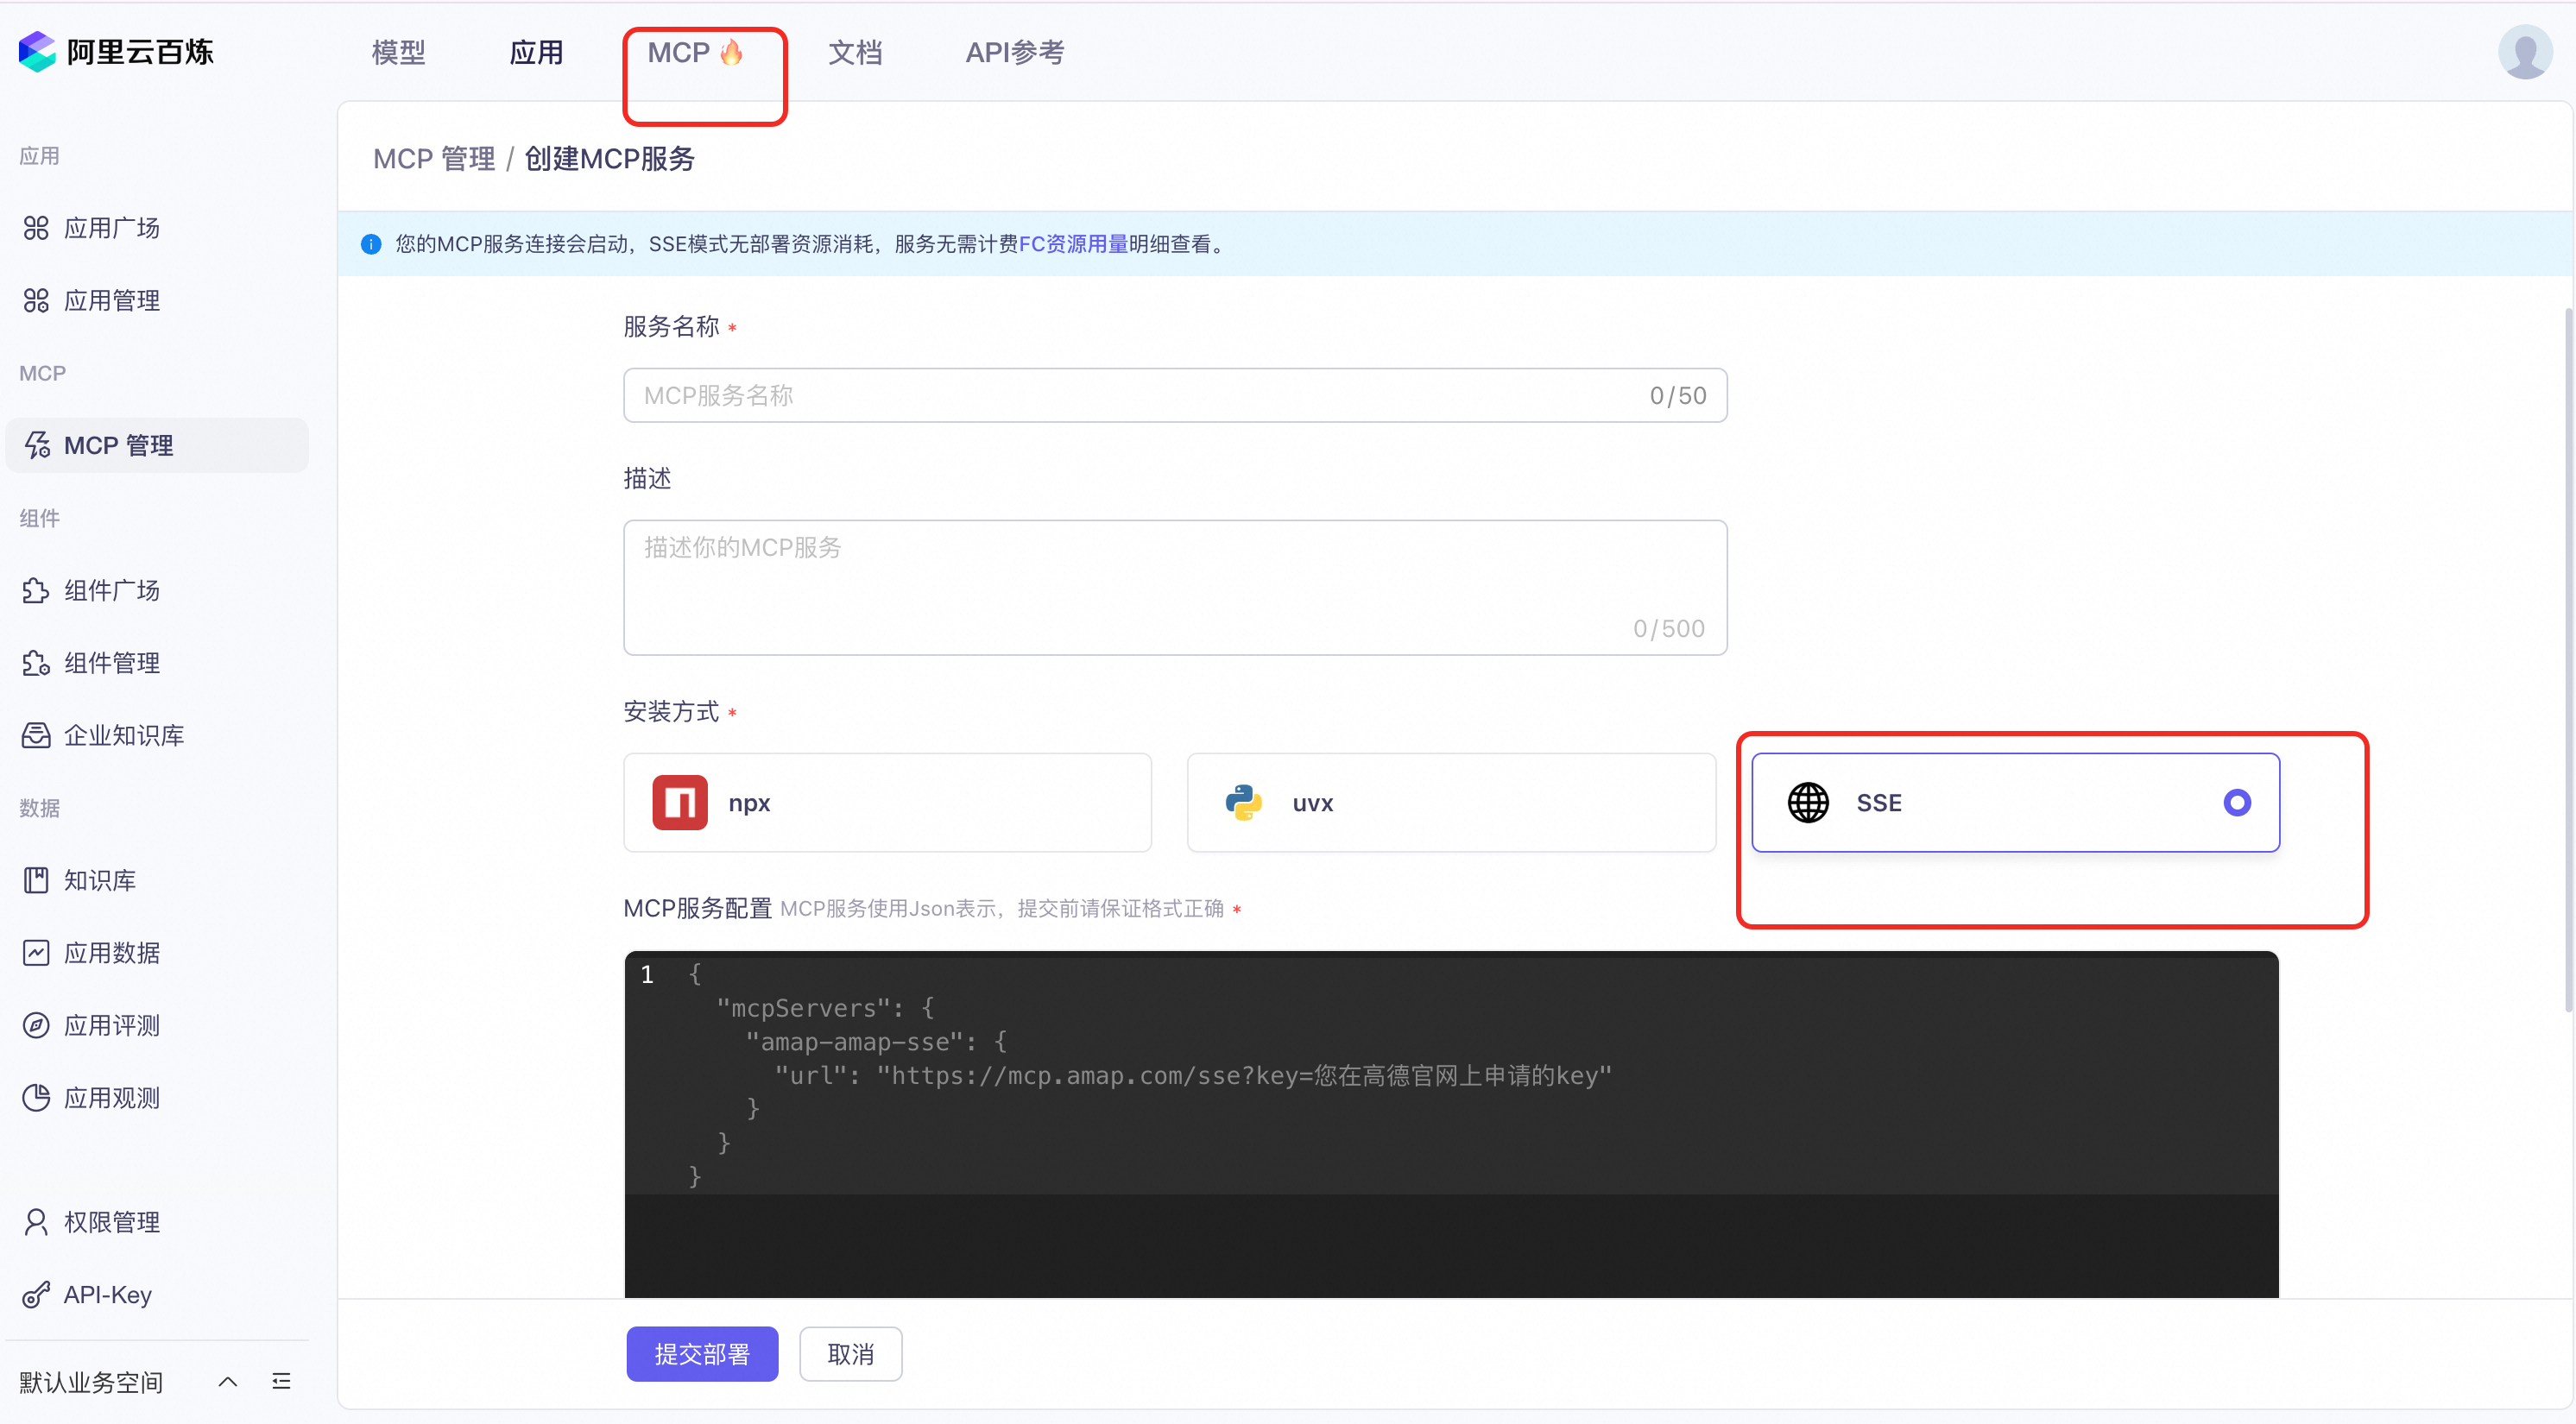Open 文档 top navigation tab

point(854,52)
